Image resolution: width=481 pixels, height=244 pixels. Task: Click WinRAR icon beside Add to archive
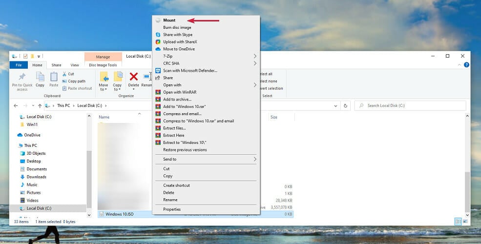coord(158,100)
